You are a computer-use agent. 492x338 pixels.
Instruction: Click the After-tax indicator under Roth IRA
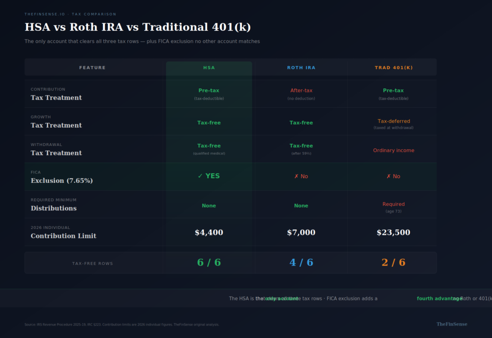[301, 90]
